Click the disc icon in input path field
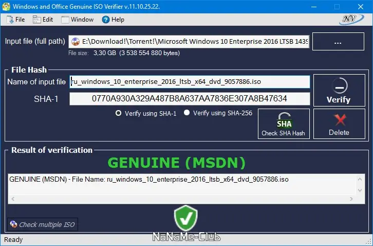Screen dimensions: 373x246 click(x=76, y=42)
